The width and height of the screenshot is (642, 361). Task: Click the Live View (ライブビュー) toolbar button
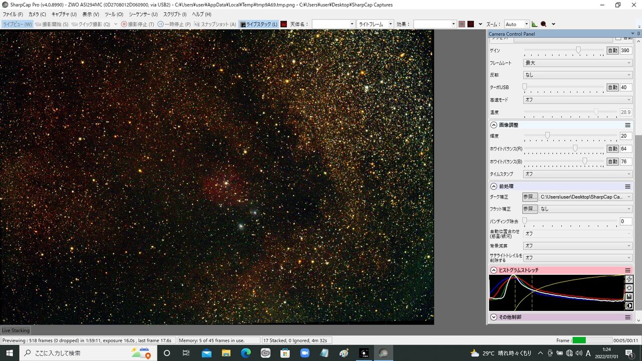[17, 24]
